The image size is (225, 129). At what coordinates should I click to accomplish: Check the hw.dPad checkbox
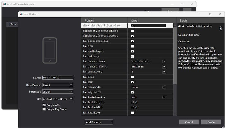coord(132,77)
